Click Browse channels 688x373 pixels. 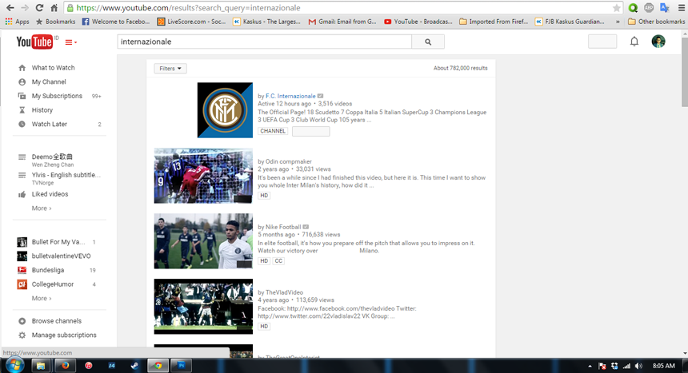[x=56, y=321]
